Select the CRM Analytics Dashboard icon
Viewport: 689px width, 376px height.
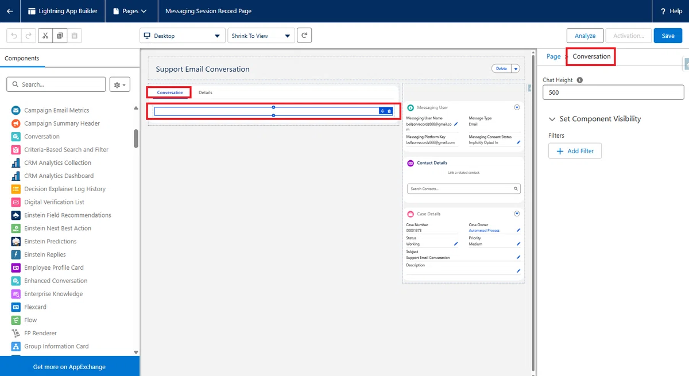tap(16, 176)
